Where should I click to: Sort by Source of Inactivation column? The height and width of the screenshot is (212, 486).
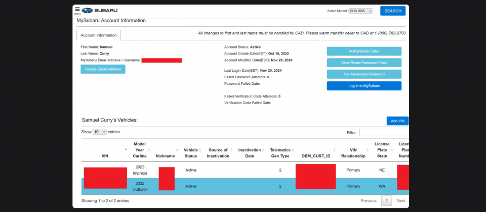click(219, 153)
